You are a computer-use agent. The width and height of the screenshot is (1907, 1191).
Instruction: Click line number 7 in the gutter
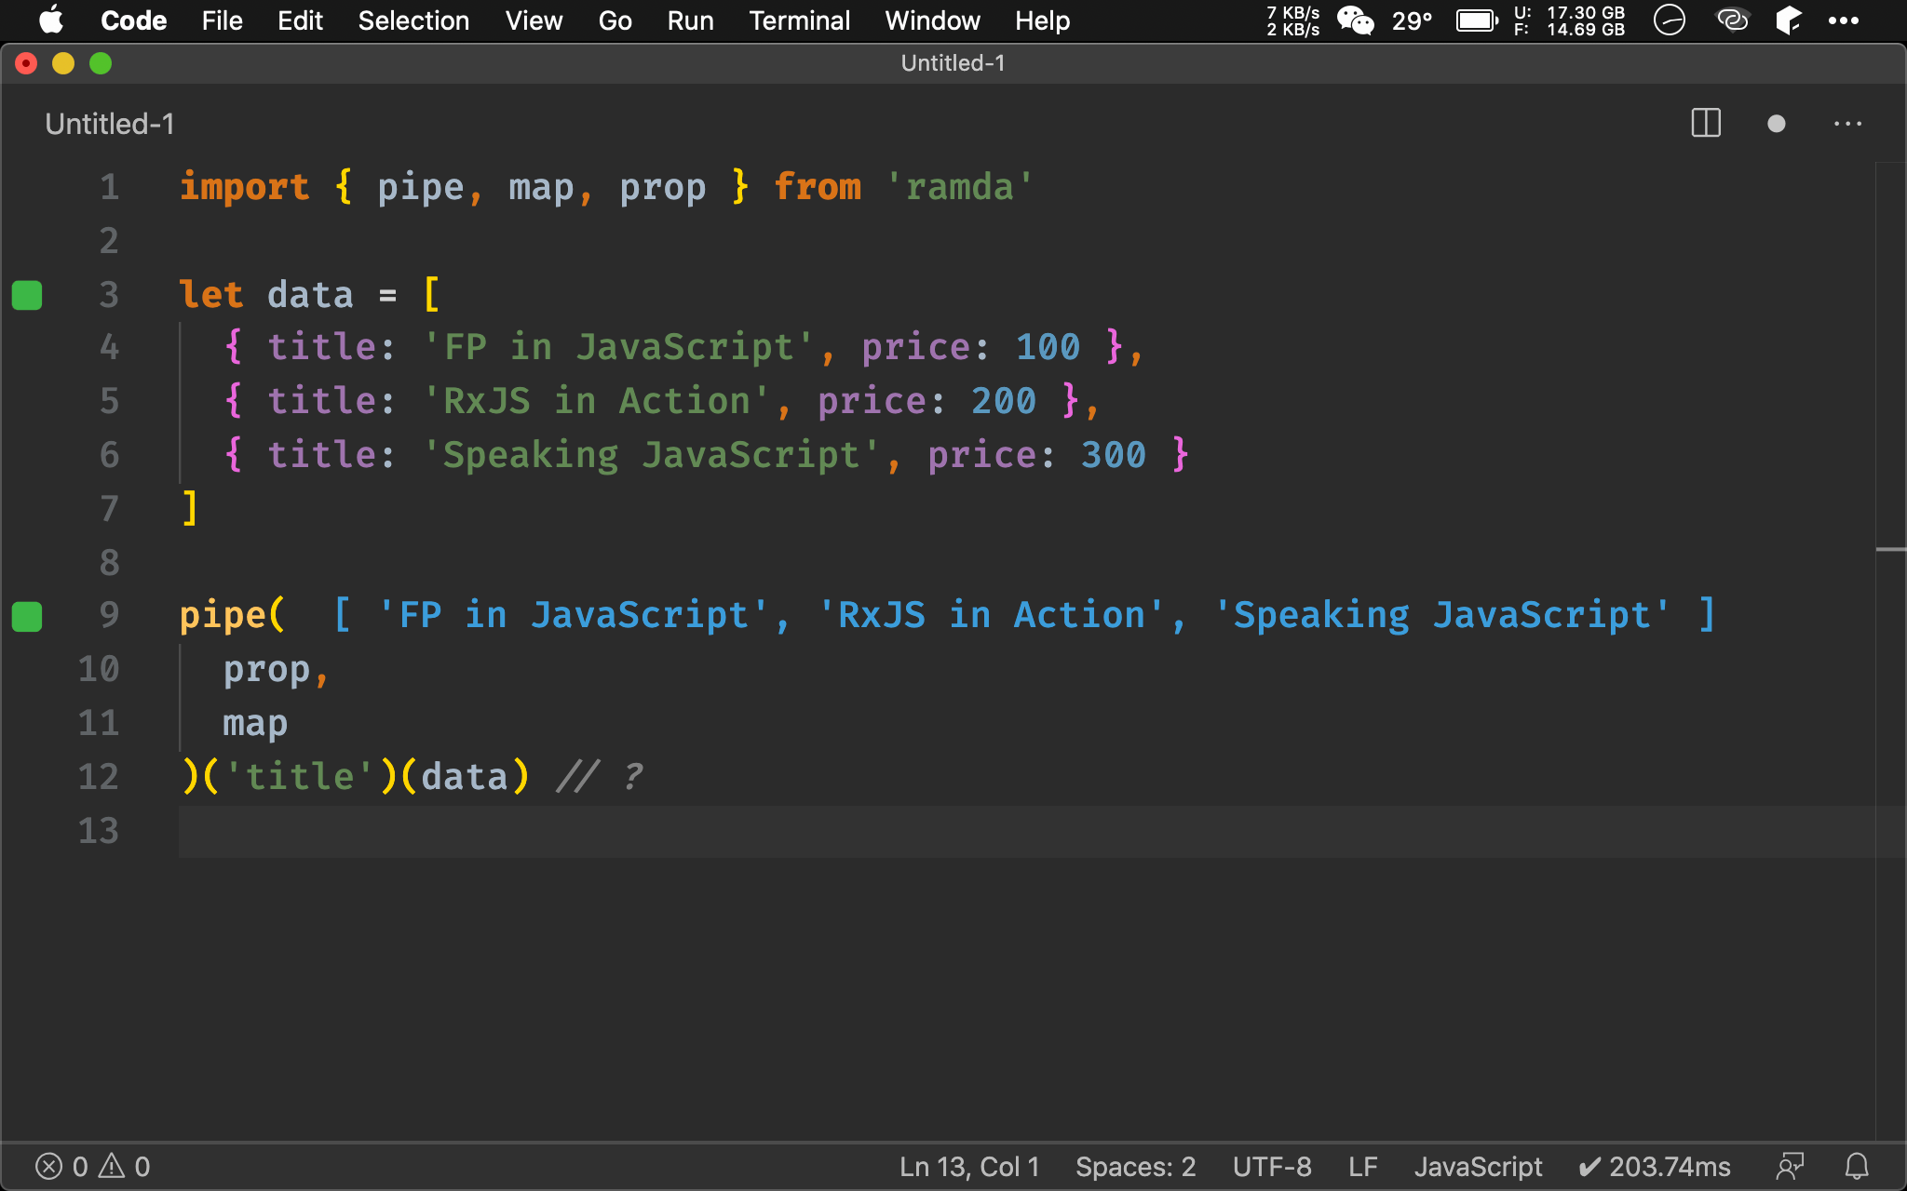[x=109, y=509]
